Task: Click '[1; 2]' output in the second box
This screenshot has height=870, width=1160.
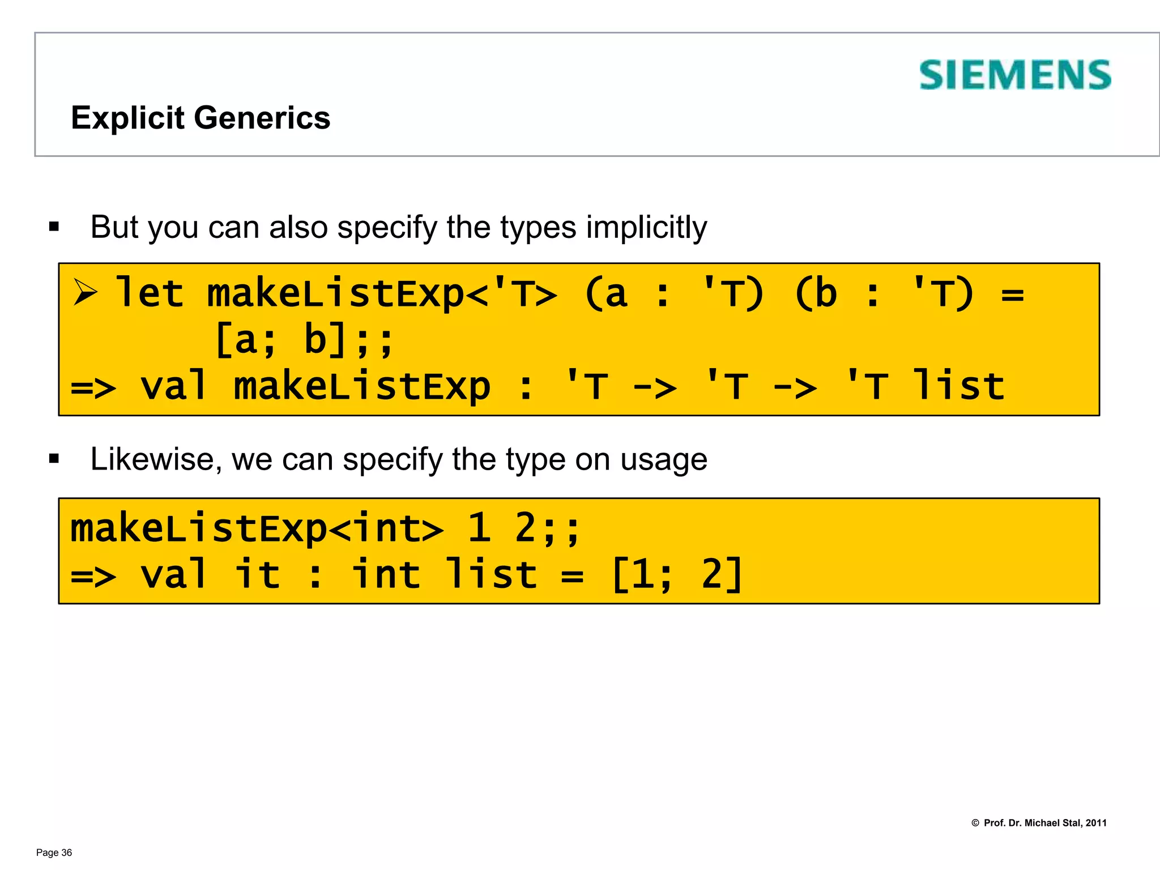Action: coord(677,574)
